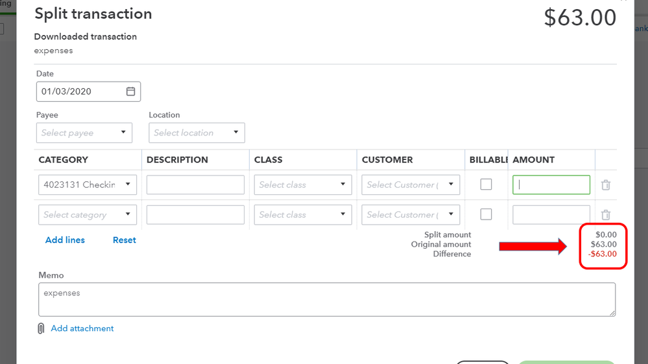
Task: Click the Add lines link
Action: pyautogui.click(x=65, y=240)
